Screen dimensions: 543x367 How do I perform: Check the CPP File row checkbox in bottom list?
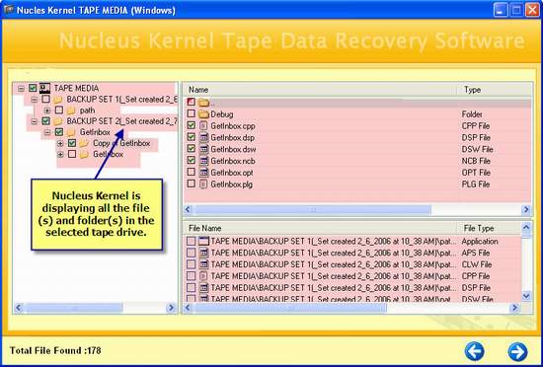[192, 276]
